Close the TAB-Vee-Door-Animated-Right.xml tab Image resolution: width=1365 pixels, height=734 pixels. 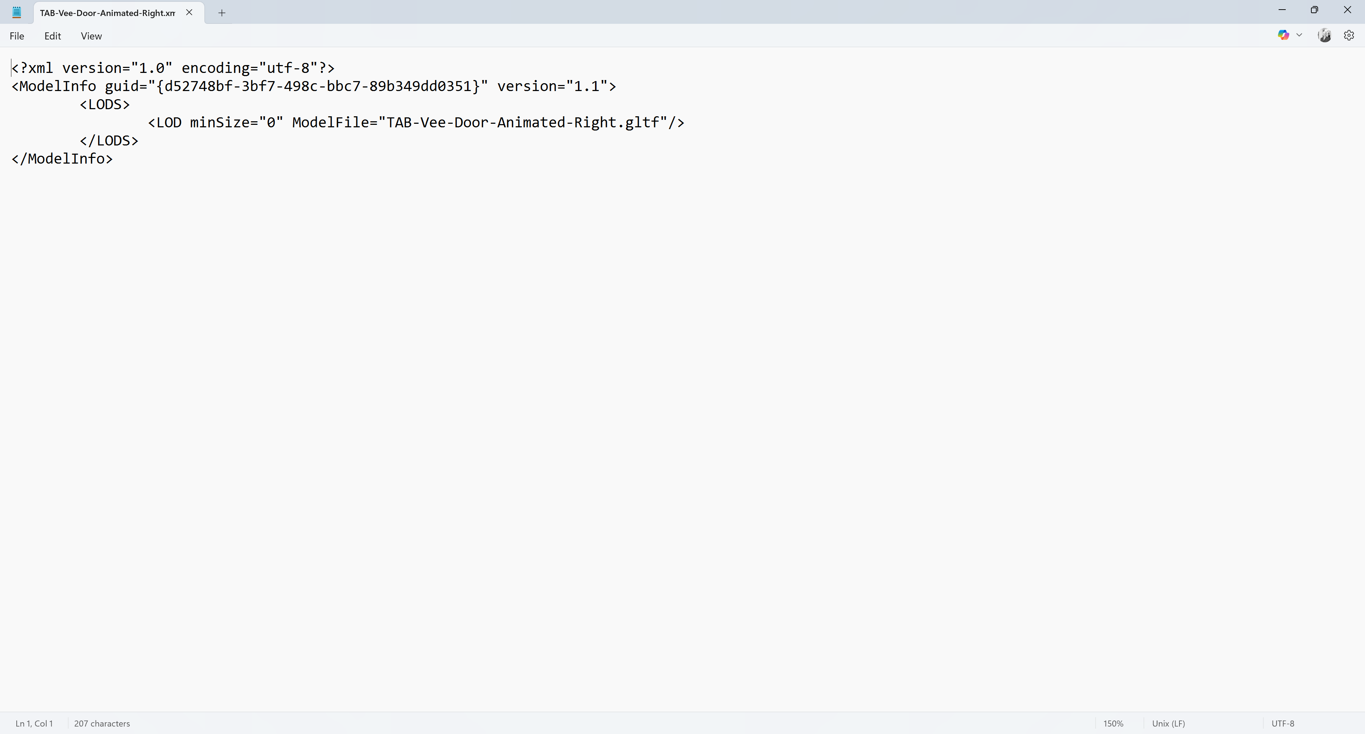189,12
